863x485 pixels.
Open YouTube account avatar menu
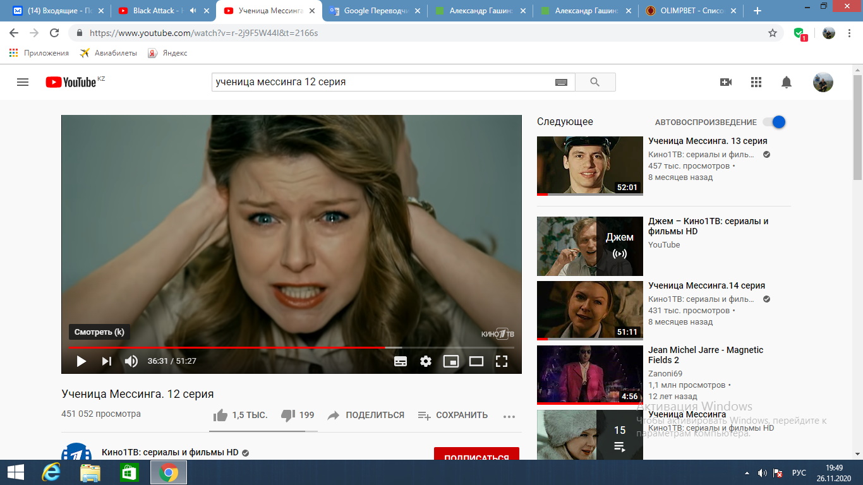click(x=823, y=82)
